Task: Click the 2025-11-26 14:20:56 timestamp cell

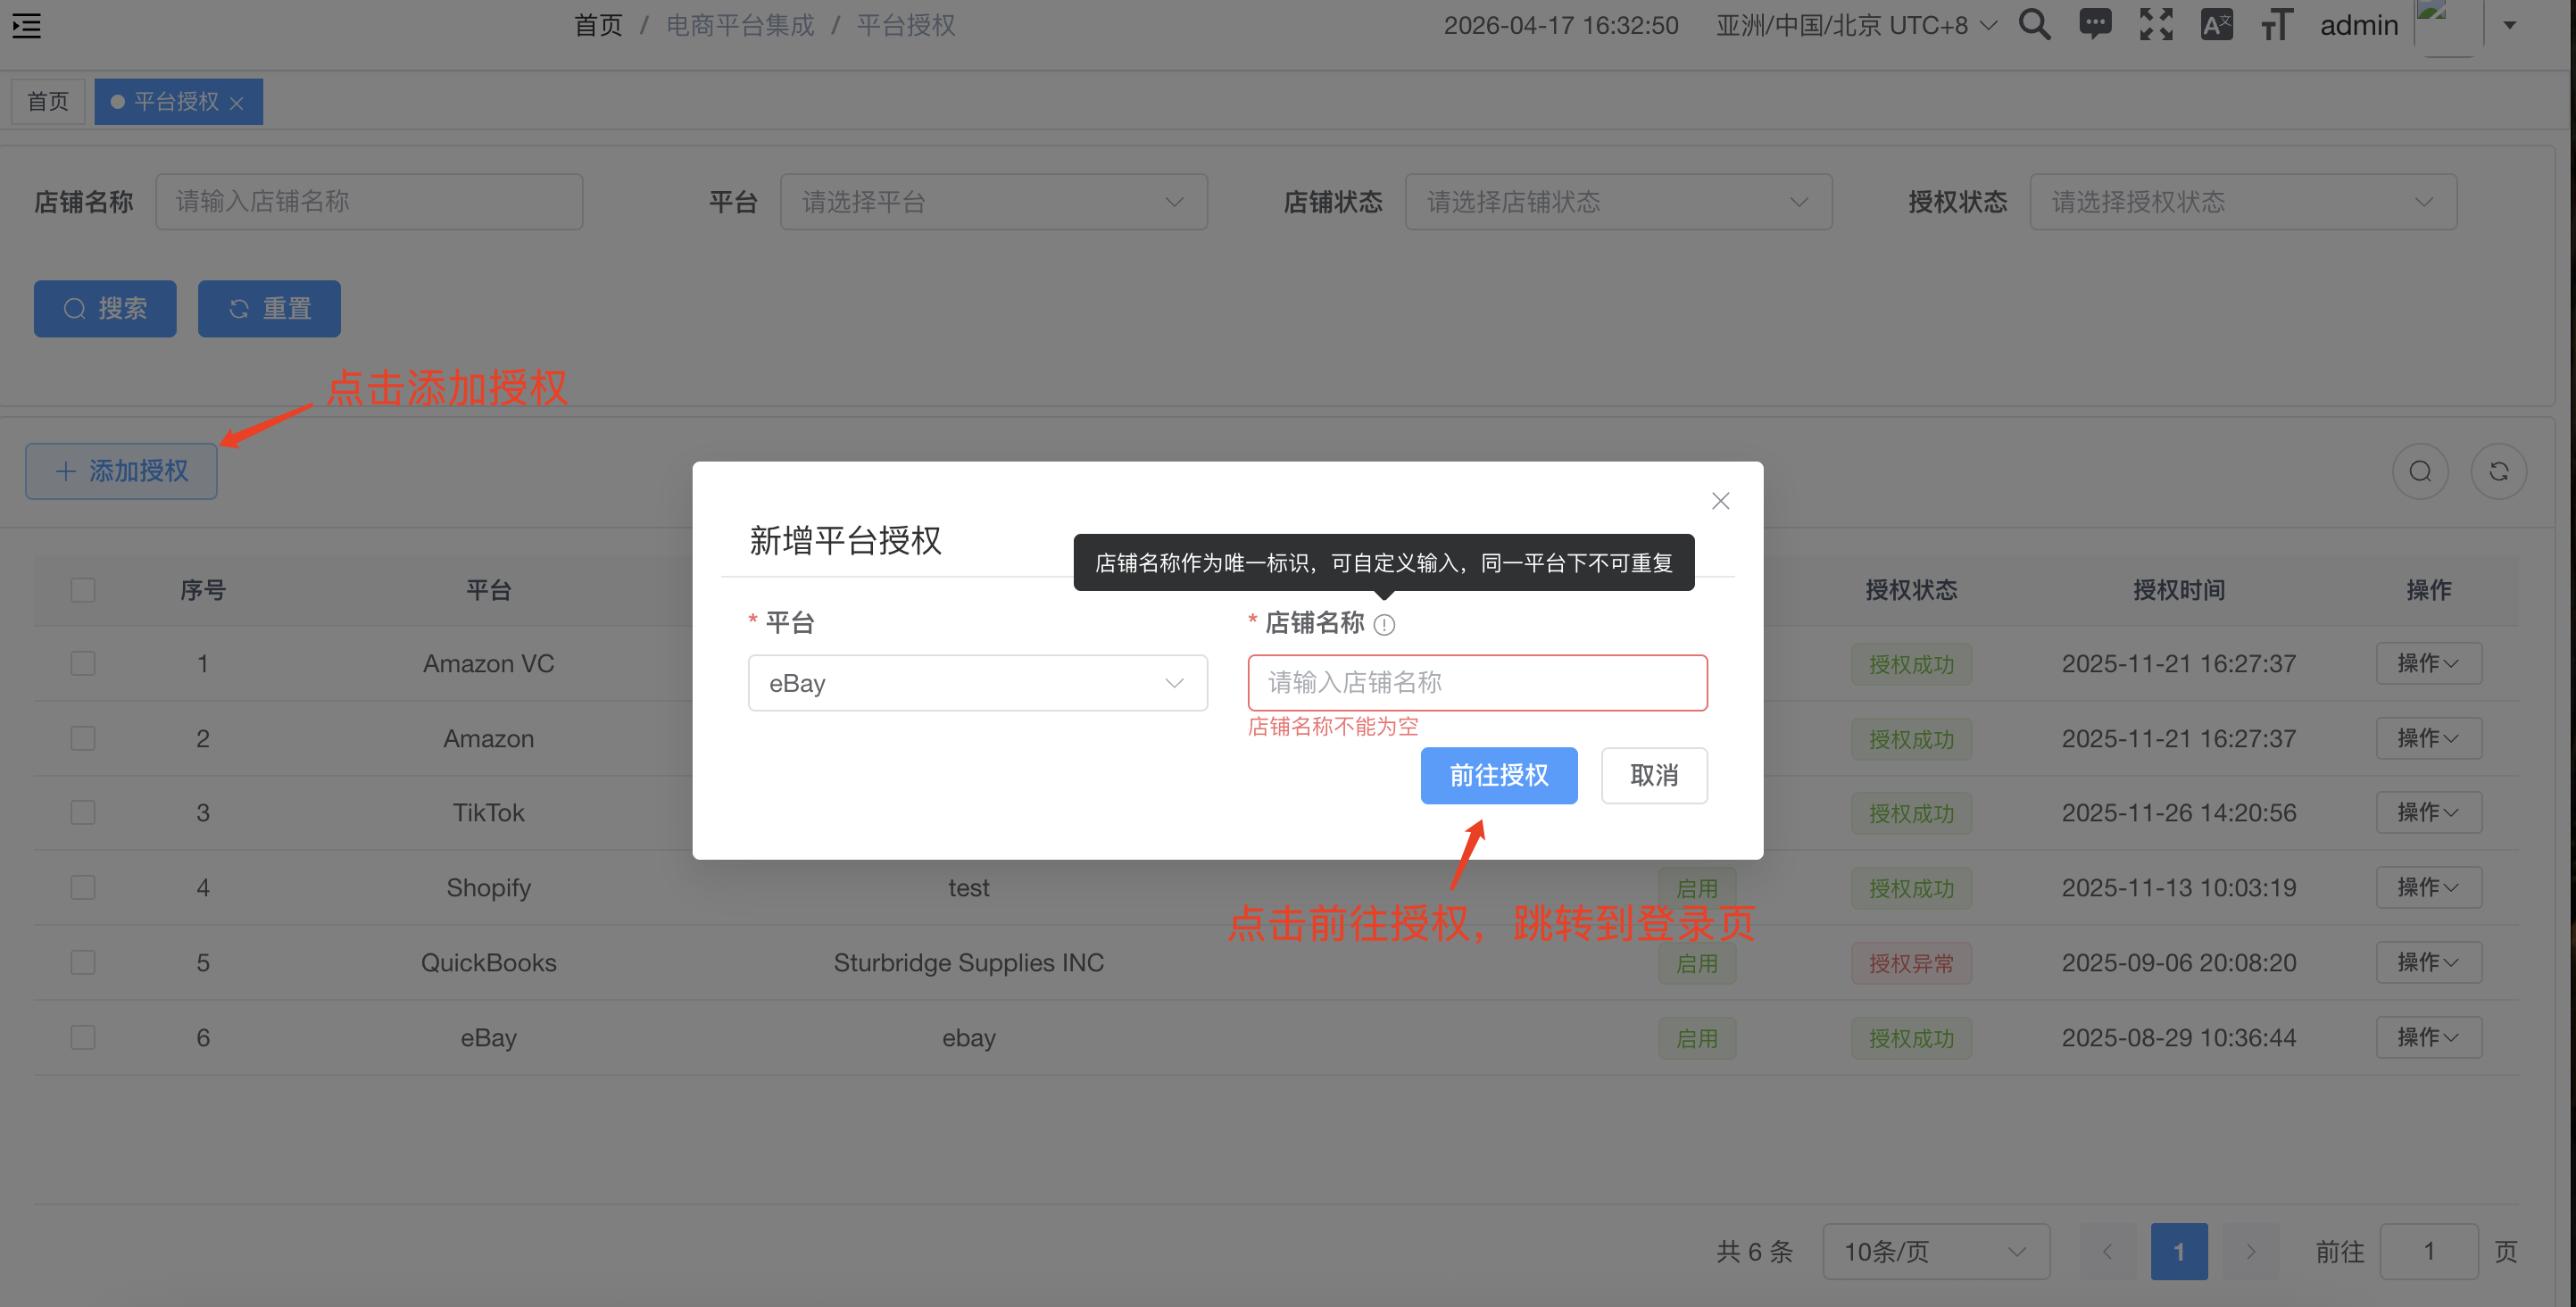Action: click(2178, 813)
